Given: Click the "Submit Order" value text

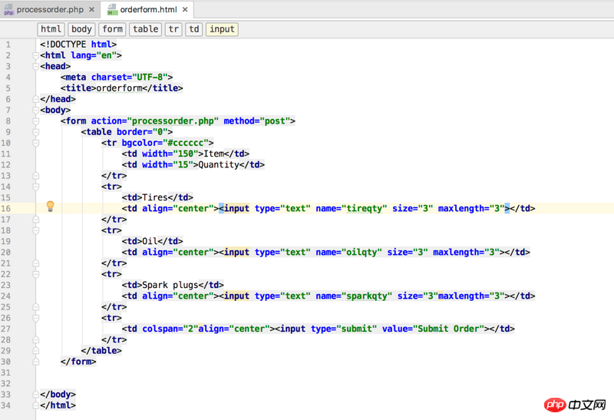Looking at the screenshot, I should (448, 329).
